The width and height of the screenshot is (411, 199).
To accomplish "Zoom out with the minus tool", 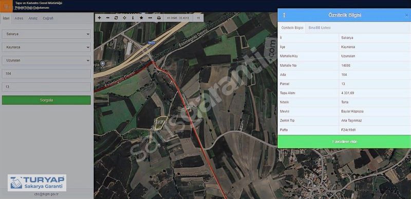I will pyautogui.click(x=108, y=18).
